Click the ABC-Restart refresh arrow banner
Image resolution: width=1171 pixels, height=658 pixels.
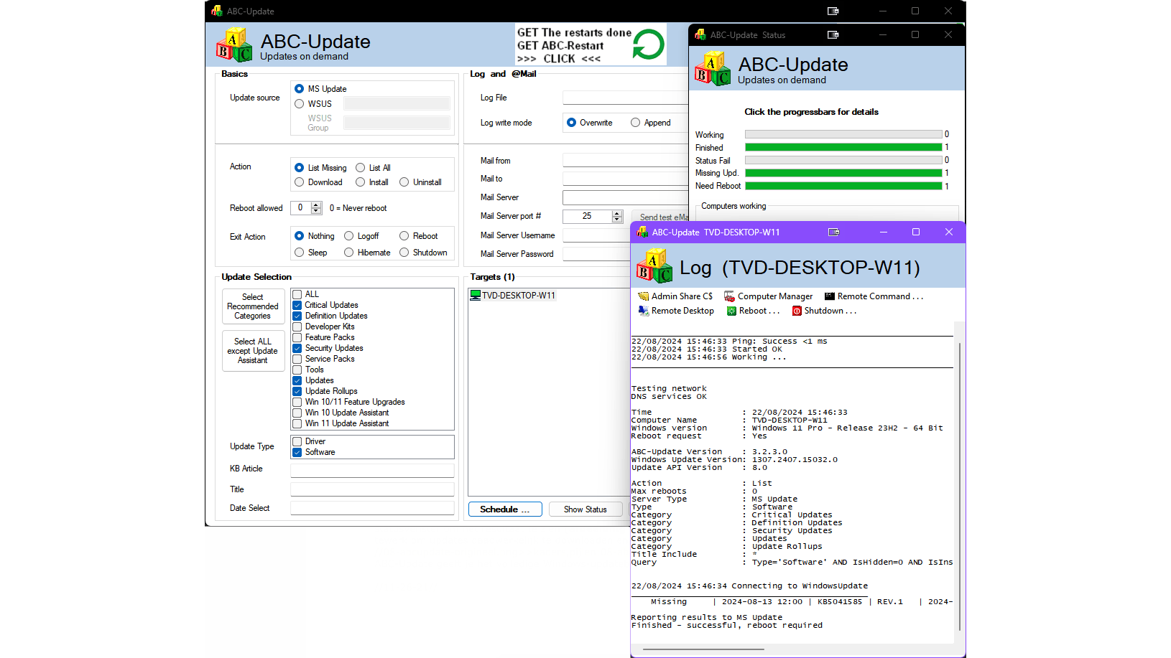[x=591, y=45]
